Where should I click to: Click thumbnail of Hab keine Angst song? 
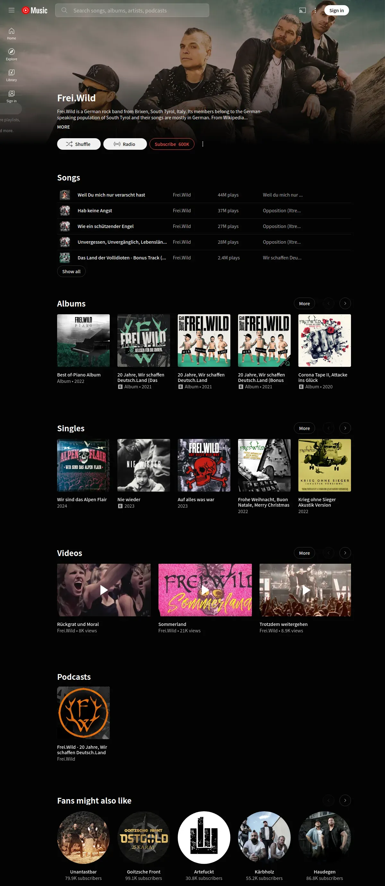tap(65, 210)
